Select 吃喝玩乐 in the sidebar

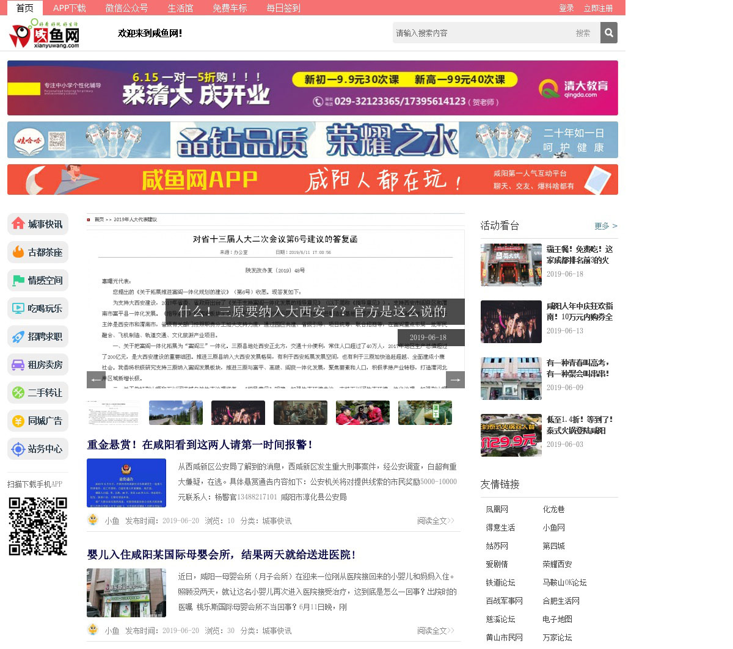[38, 308]
